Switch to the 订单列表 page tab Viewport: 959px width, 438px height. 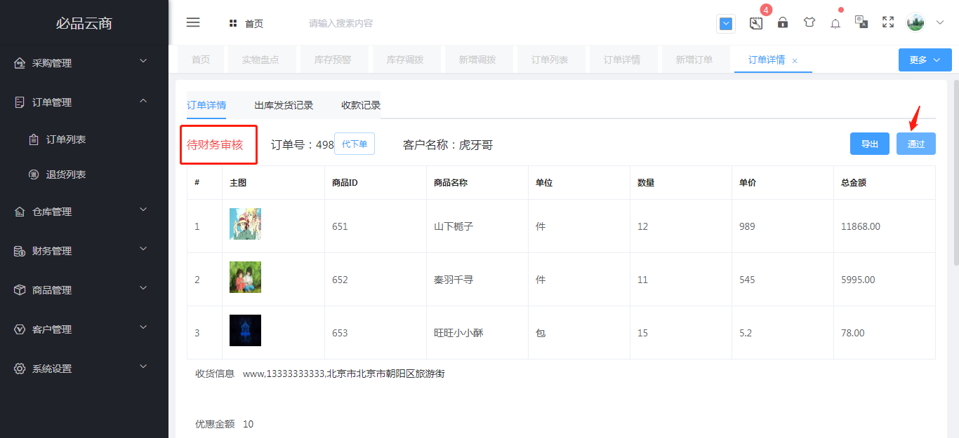(550, 60)
